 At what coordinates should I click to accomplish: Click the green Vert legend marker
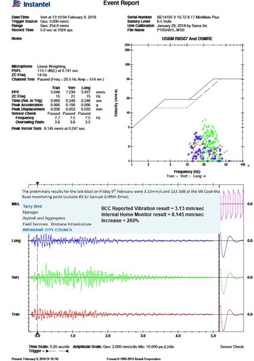pos(190,176)
